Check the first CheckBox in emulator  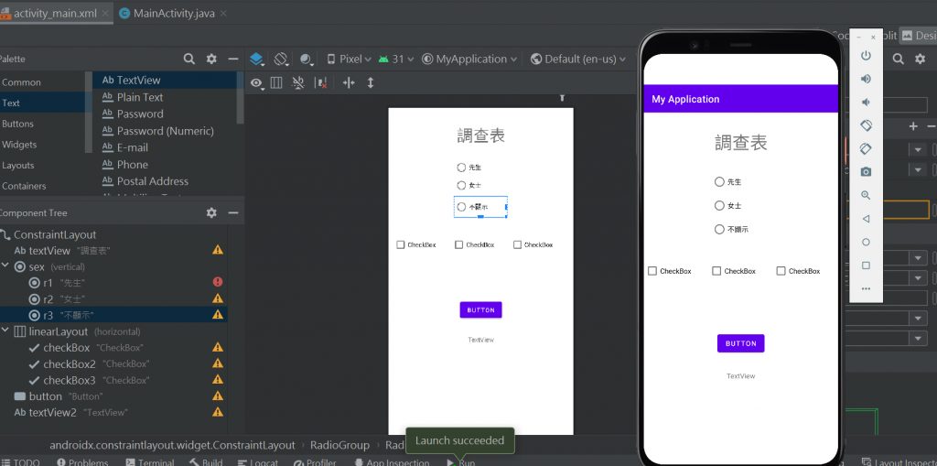pos(652,271)
